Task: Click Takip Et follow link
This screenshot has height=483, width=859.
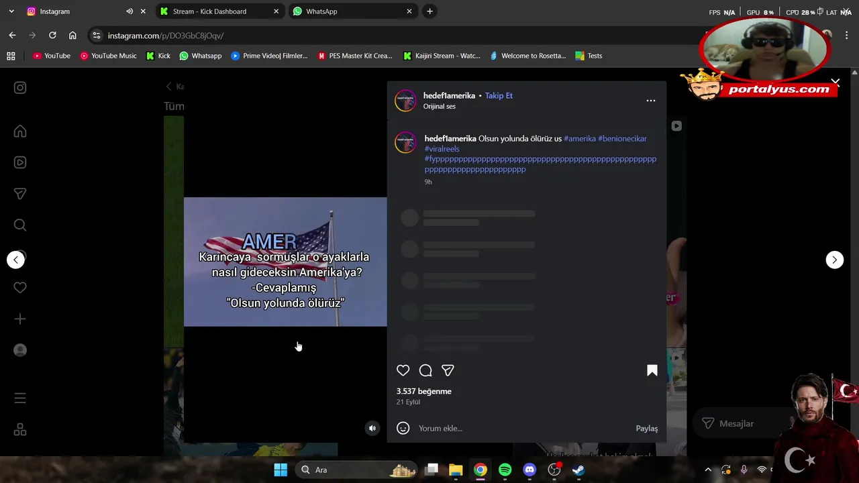Action: tap(499, 95)
